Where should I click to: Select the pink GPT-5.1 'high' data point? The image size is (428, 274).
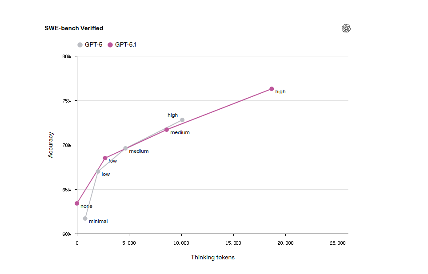tap(272, 89)
